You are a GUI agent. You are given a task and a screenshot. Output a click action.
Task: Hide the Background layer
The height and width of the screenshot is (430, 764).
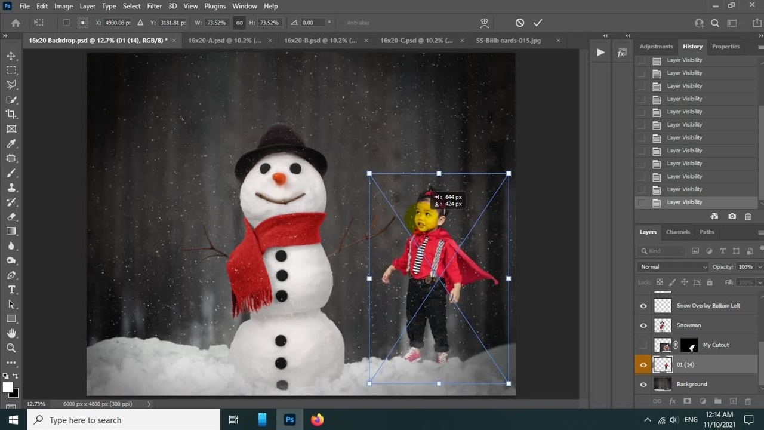click(643, 385)
